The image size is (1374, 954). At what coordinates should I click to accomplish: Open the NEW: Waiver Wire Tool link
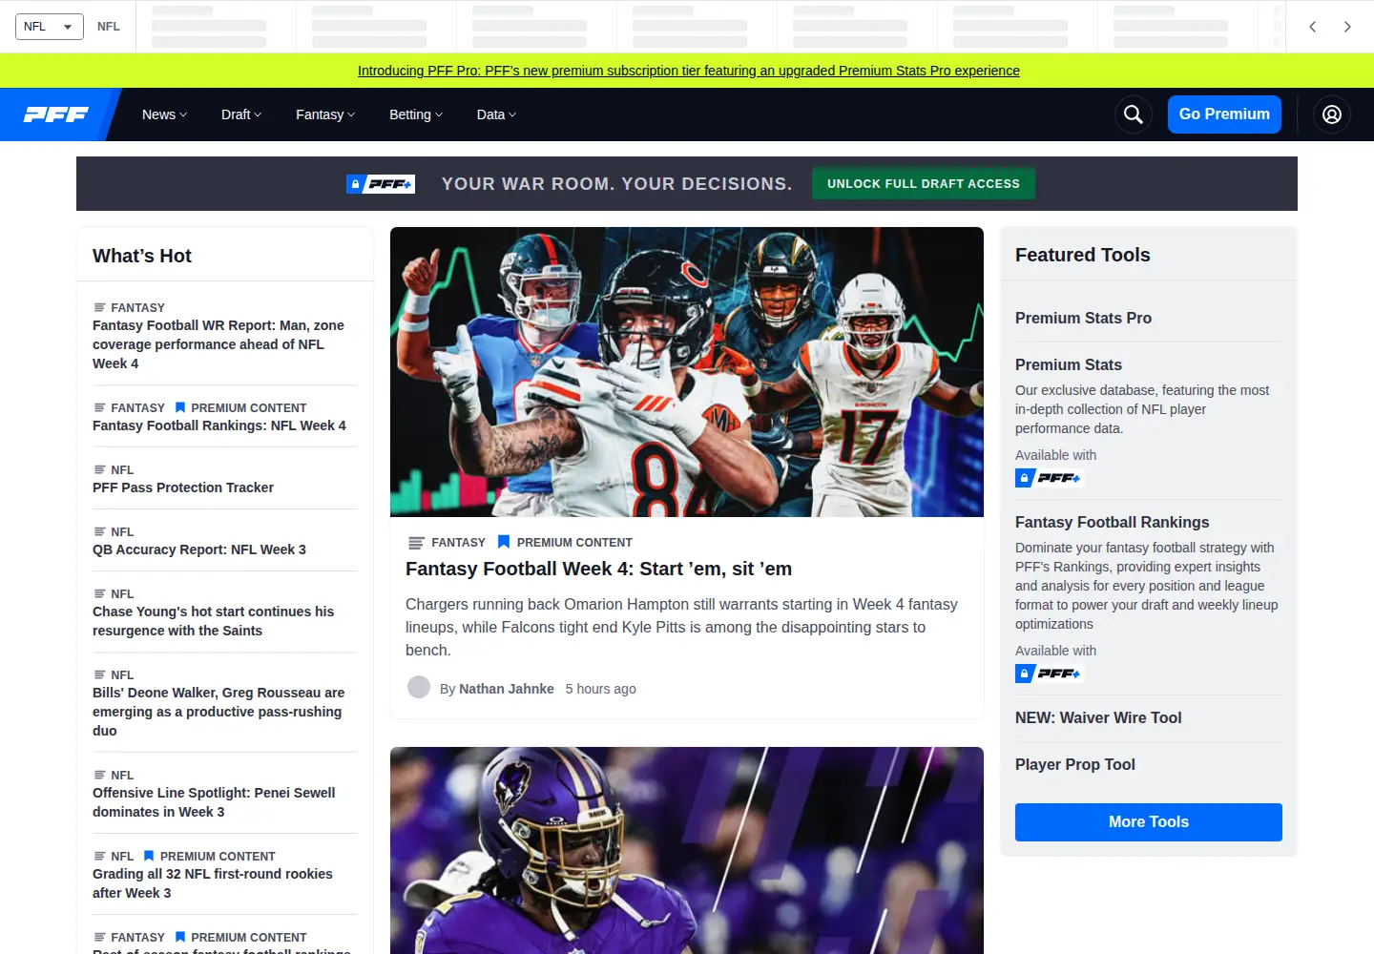coord(1098,717)
